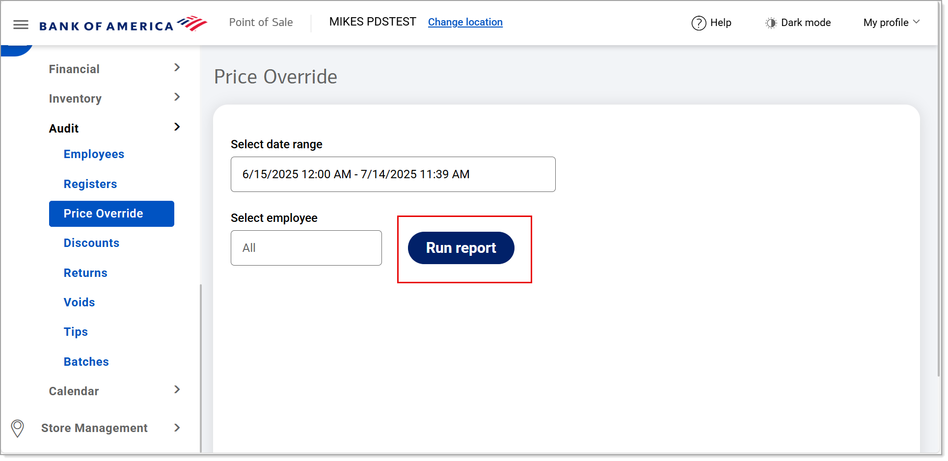Click the Audit menu label
This screenshot has height=461, width=948.
[64, 129]
